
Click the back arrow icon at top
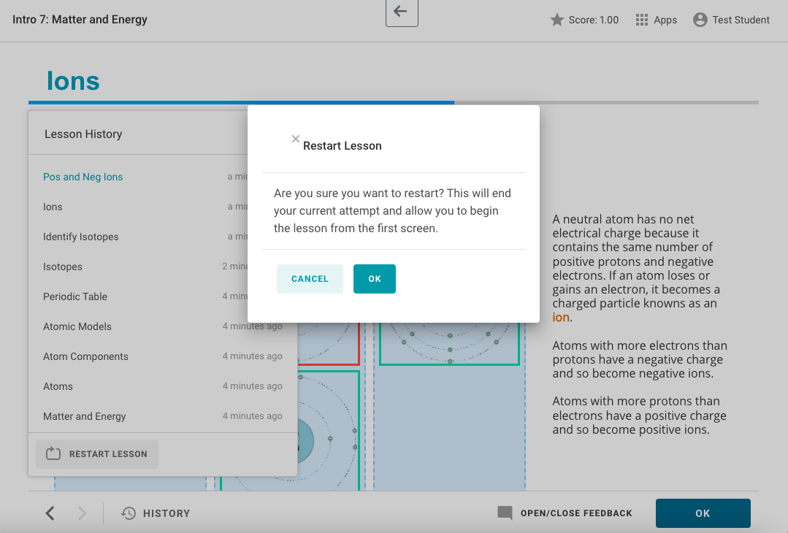click(x=401, y=12)
